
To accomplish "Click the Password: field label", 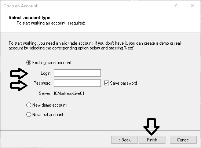I will click(42, 83).
